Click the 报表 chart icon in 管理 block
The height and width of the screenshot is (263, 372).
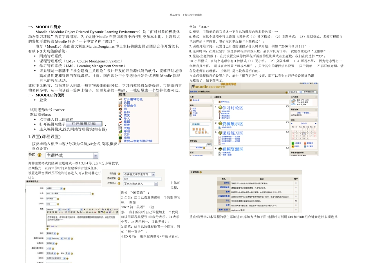[121, 125]
